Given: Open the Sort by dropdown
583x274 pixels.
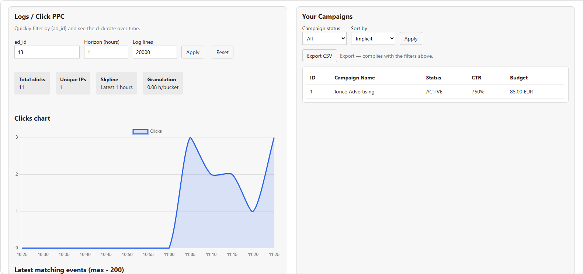Looking at the screenshot, I should point(373,39).
